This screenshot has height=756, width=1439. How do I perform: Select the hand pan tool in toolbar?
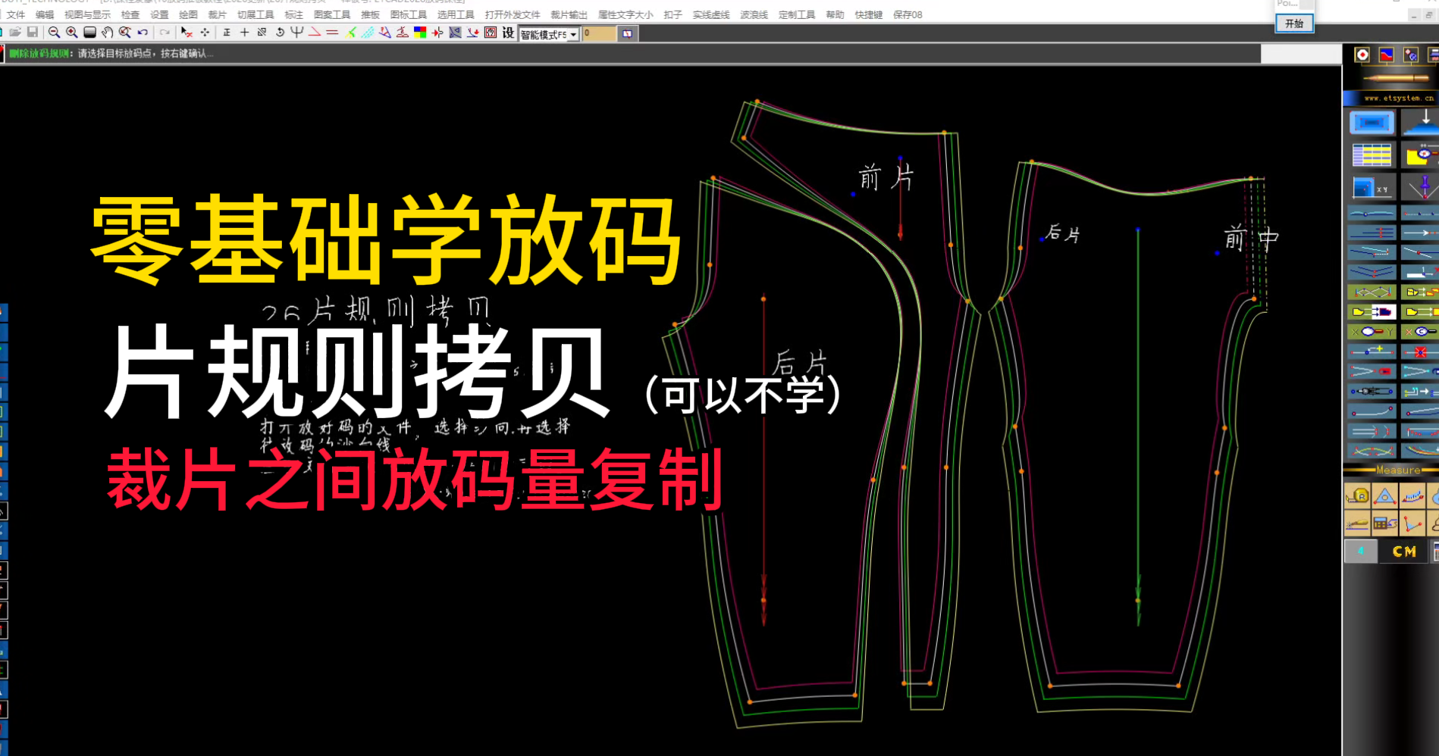(108, 33)
